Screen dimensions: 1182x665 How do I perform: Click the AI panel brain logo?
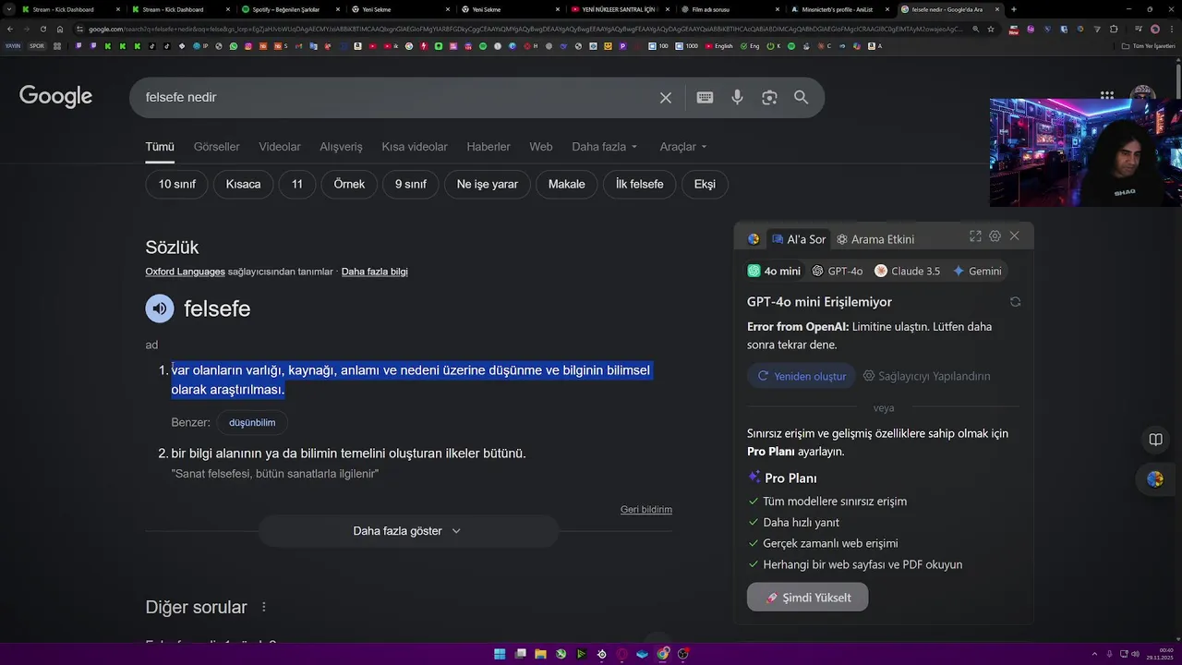[x=754, y=239]
